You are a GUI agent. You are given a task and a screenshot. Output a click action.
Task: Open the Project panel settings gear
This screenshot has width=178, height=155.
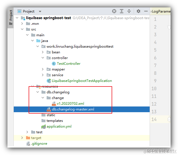pos(139,11)
